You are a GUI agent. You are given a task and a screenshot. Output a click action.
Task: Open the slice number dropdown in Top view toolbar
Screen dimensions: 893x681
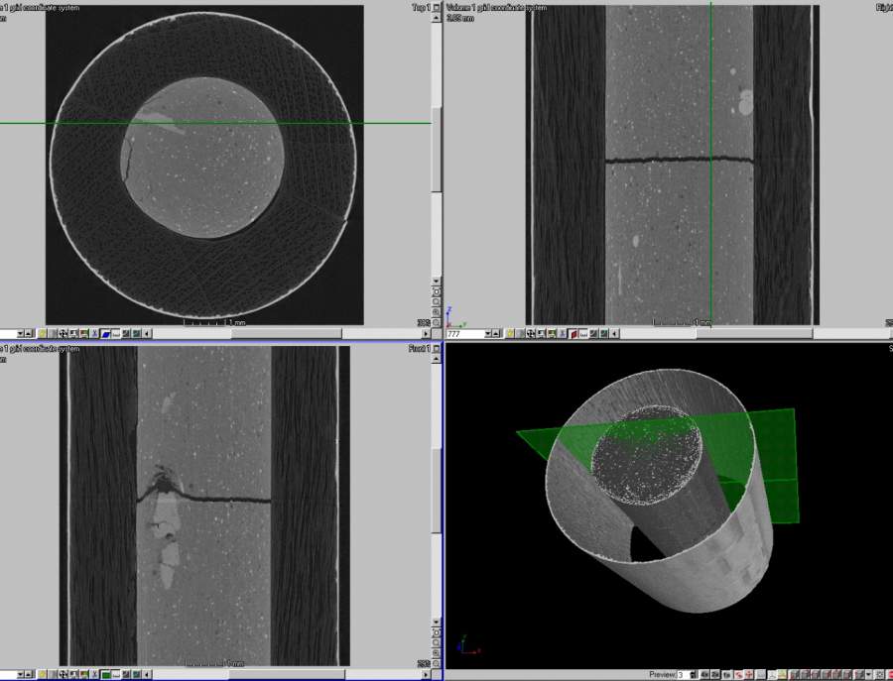coord(20,334)
